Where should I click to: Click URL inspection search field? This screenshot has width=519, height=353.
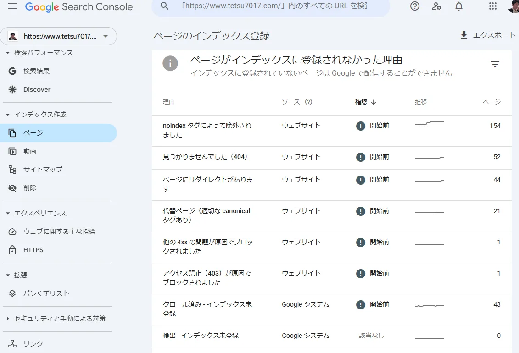(x=271, y=6)
